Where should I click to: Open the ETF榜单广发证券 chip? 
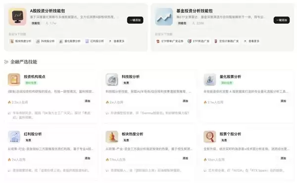pyautogui.click(x=170, y=41)
